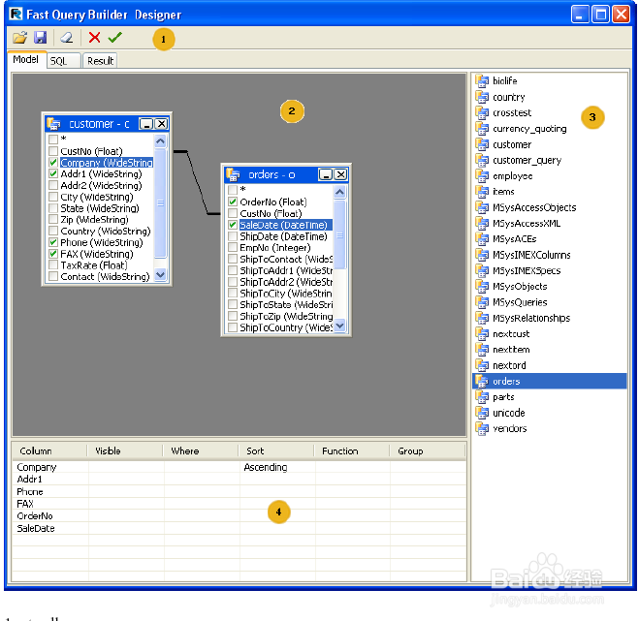
Task: Click orders field list scroll down arrow
Action: tap(339, 326)
